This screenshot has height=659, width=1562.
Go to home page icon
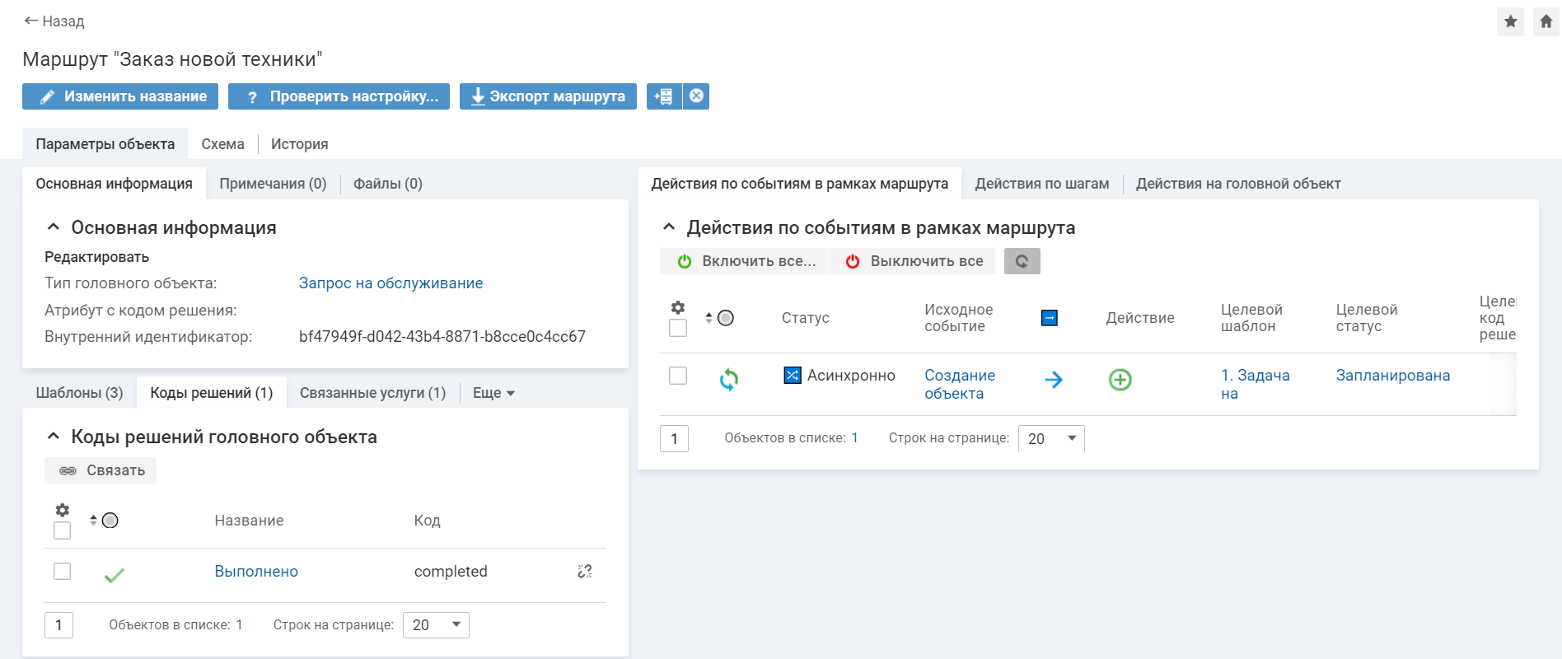tap(1546, 21)
